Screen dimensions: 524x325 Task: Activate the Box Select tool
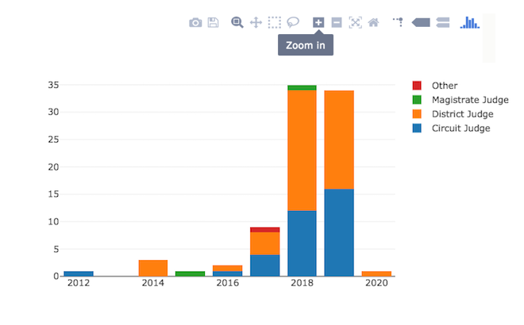click(x=275, y=23)
